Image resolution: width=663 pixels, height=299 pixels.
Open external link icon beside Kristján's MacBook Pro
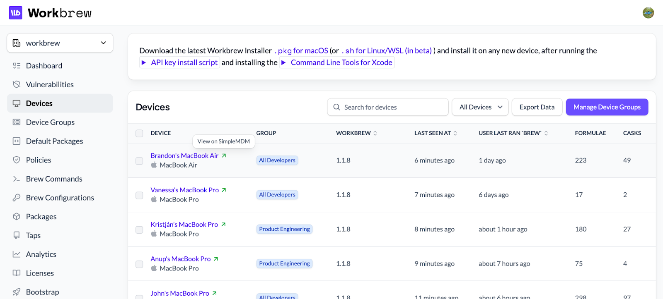223,224
